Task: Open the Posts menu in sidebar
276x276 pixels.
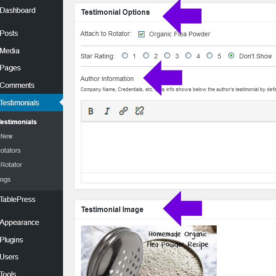Action: click(x=9, y=33)
